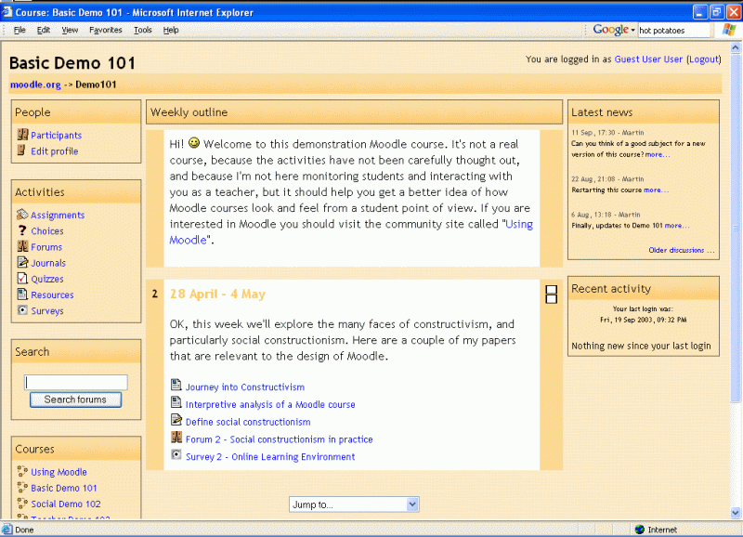The width and height of the screenshot is (743, 537).
Task: Click the Surveys icon in Activities
Action: (22, 309)
